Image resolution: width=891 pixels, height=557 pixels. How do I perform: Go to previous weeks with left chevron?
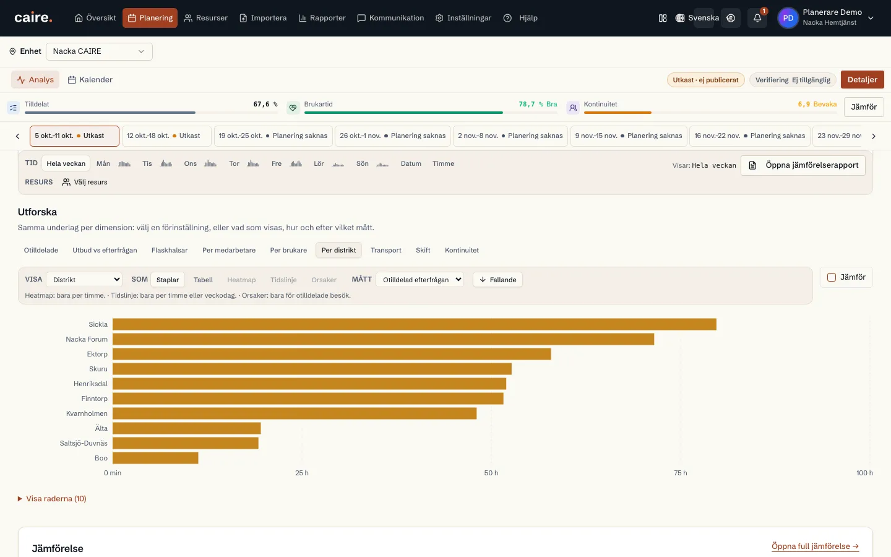[17, 136]
